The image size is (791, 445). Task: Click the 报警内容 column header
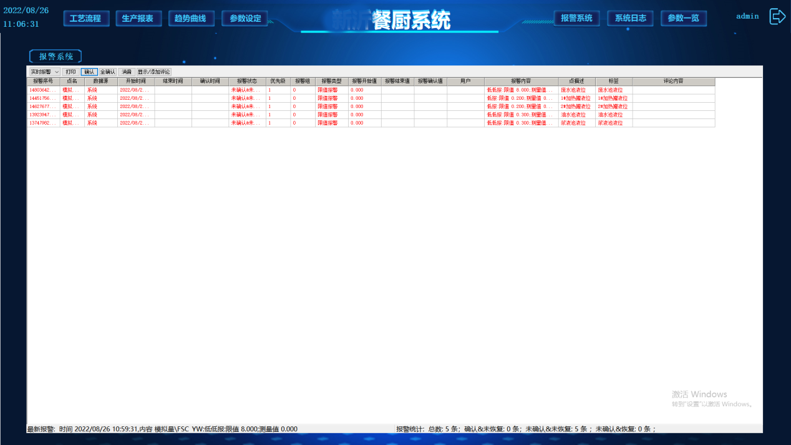pos(521,82)
